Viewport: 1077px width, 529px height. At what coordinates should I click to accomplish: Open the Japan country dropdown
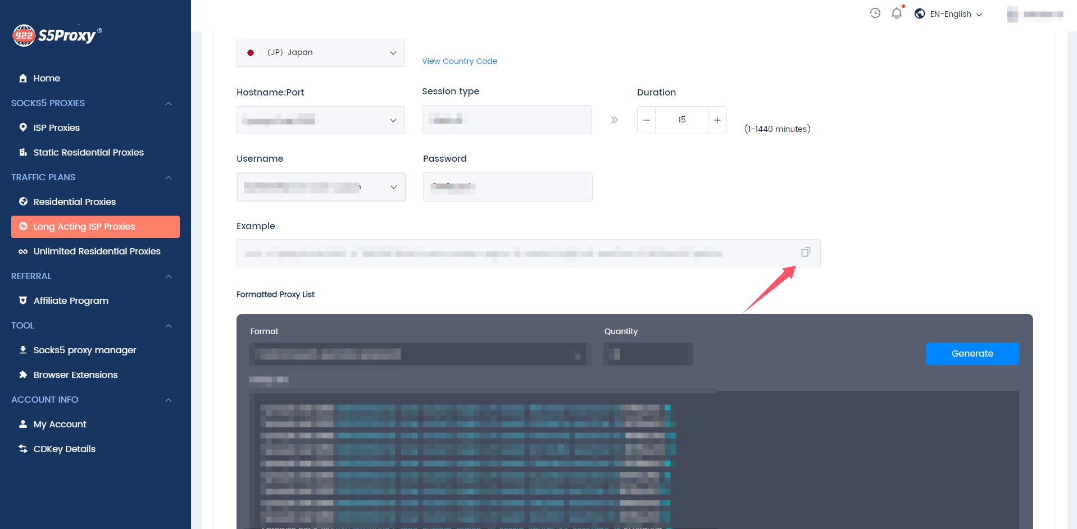point(321,53)
